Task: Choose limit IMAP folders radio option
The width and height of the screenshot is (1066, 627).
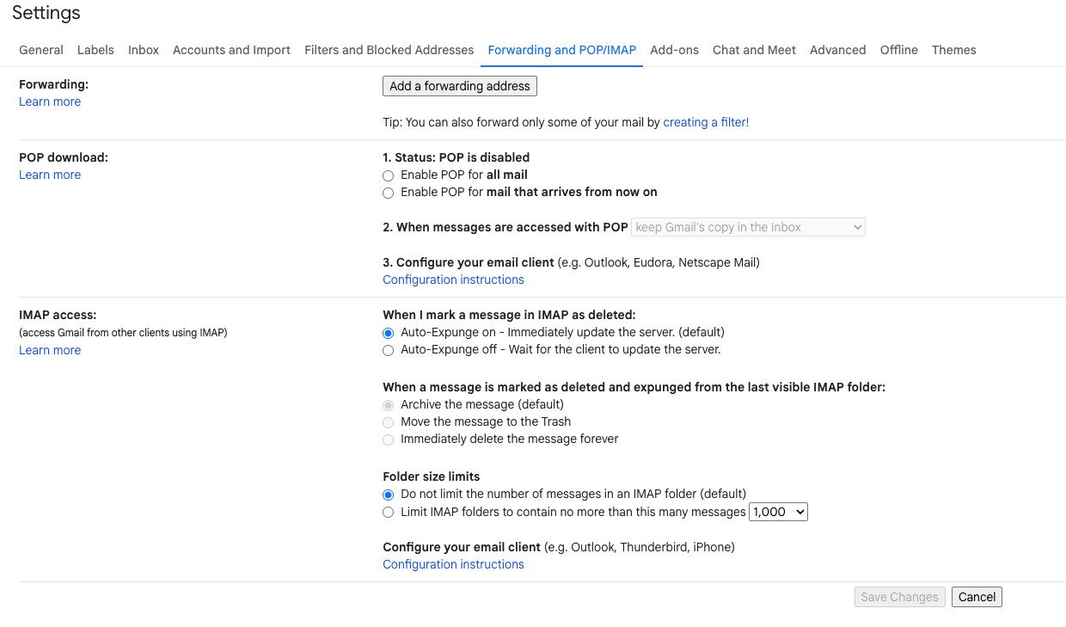Action: 389,513
